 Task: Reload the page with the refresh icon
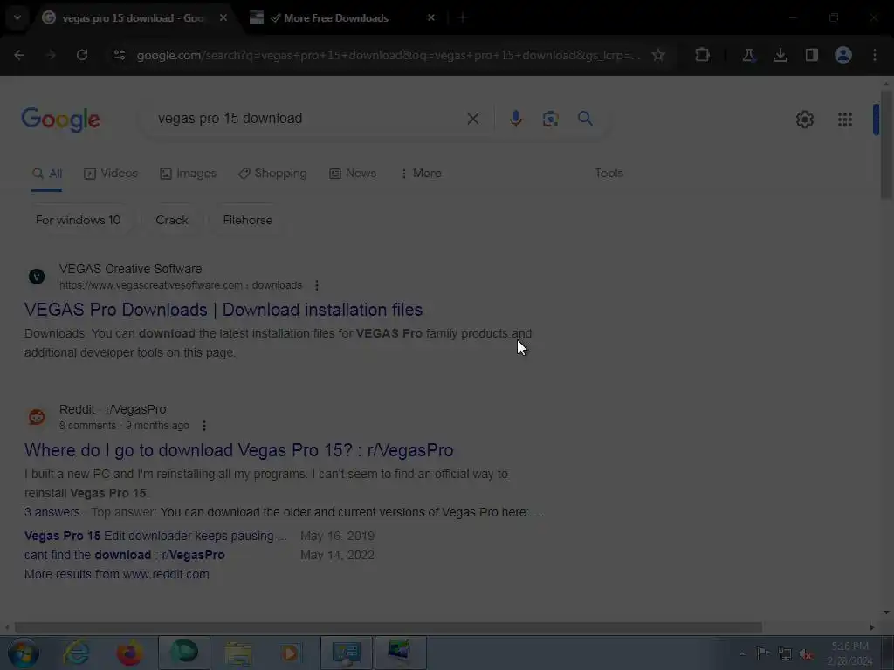82,55
